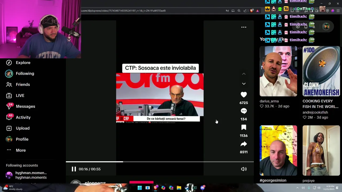
Task: Click the browser zoom magnifier icon
Action: [239, 11]
